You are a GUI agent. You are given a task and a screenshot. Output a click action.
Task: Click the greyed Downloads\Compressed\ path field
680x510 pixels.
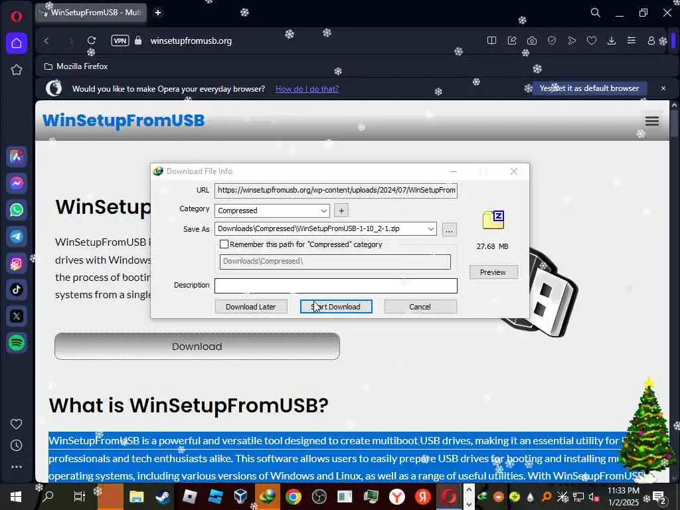335,262
